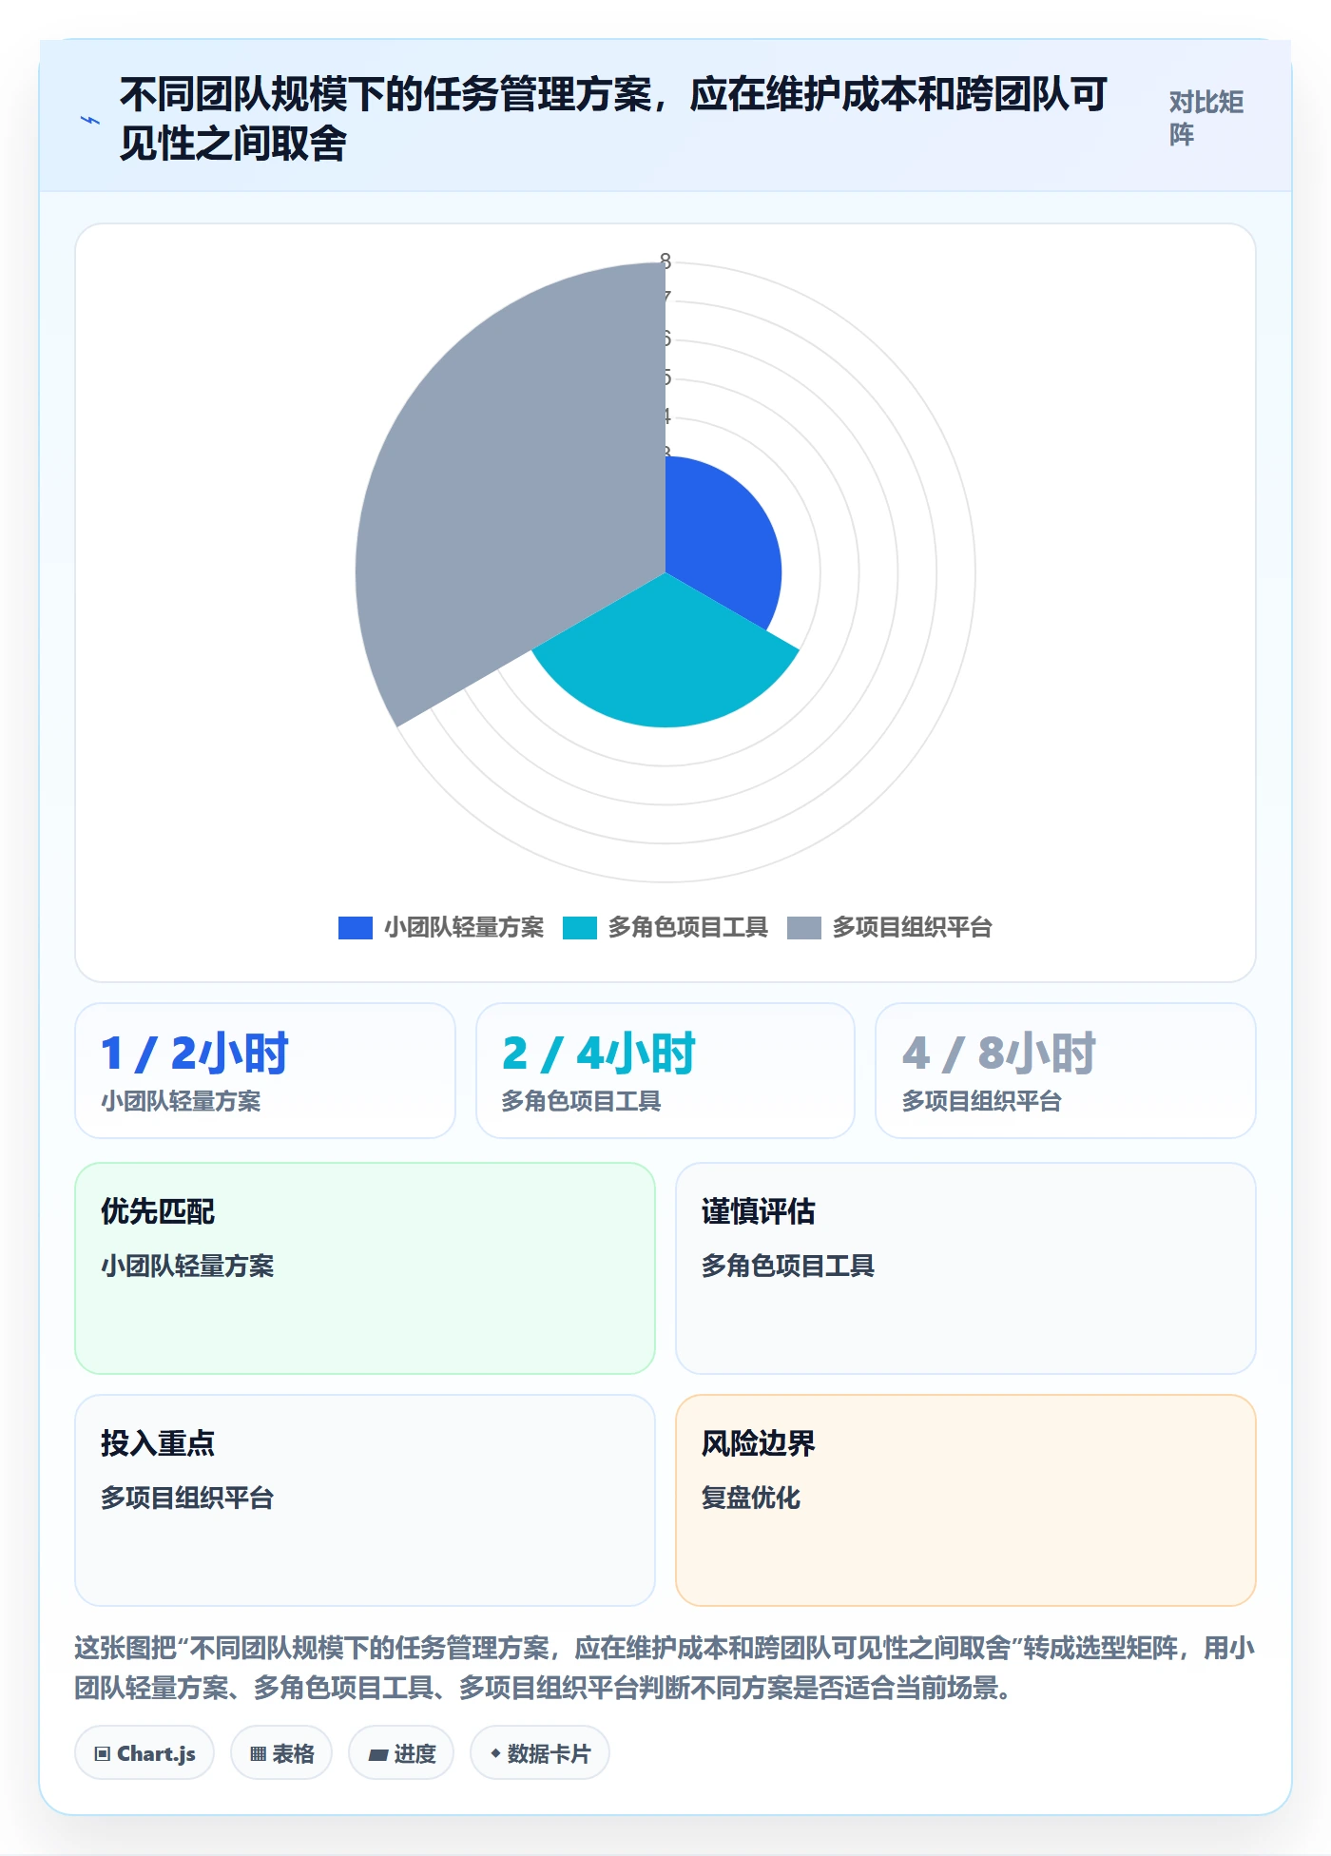This screenshot has width=1331, height=1856.
Task: Click the Chart.js tag chip
Action: [145, 1753]
